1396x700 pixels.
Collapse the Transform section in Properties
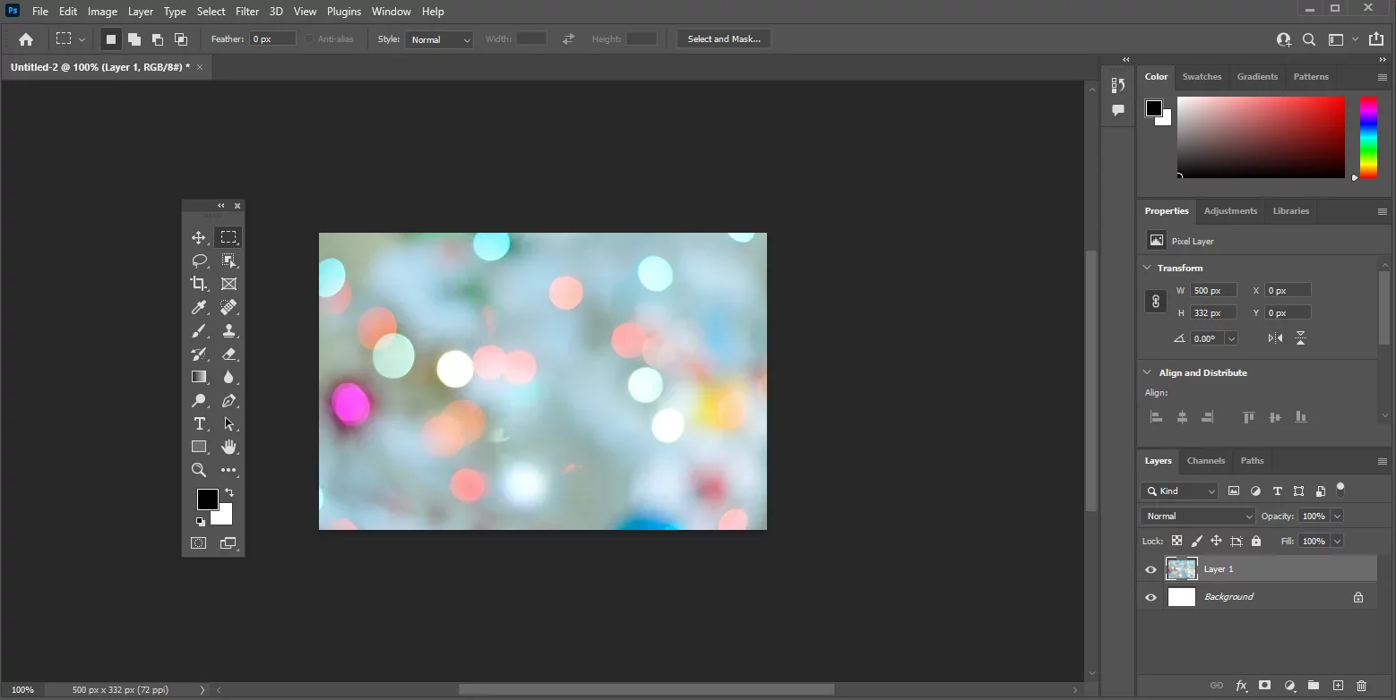[1148, 268]
